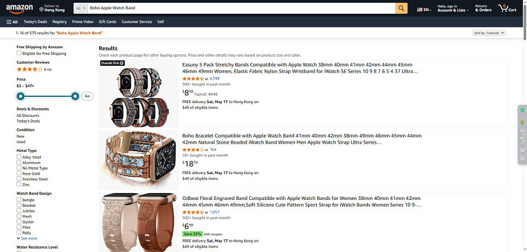
Task: Open the All hamburger menu
Action: [12, 22]
